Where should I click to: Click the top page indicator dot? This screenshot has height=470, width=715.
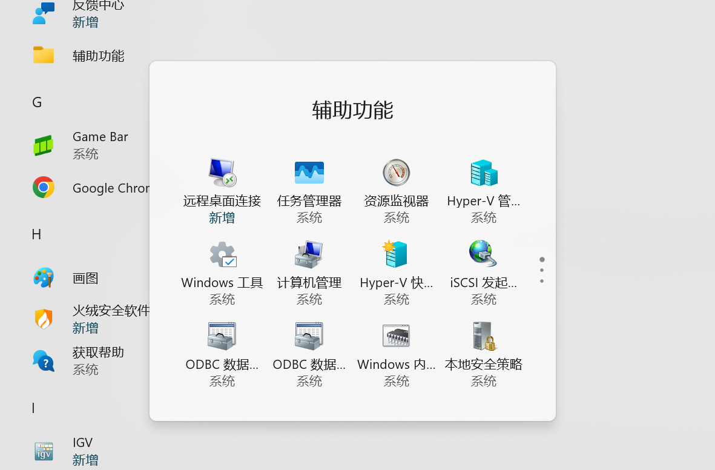point(542,260)
